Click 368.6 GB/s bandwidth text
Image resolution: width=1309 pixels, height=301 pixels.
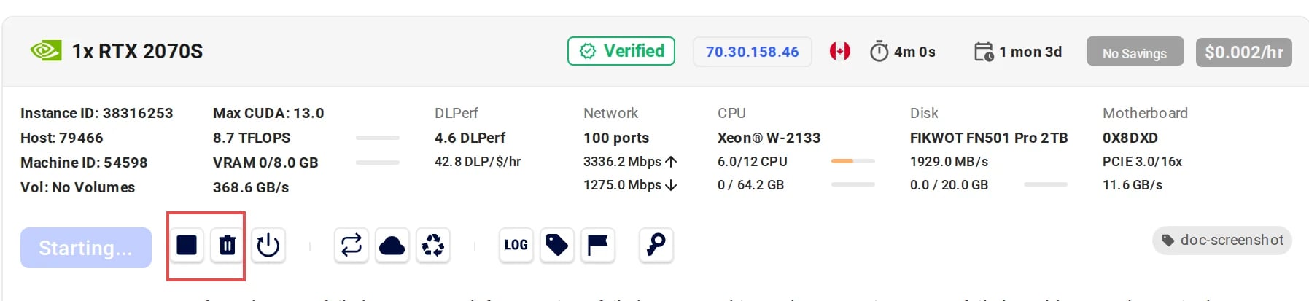pos(251,187)
